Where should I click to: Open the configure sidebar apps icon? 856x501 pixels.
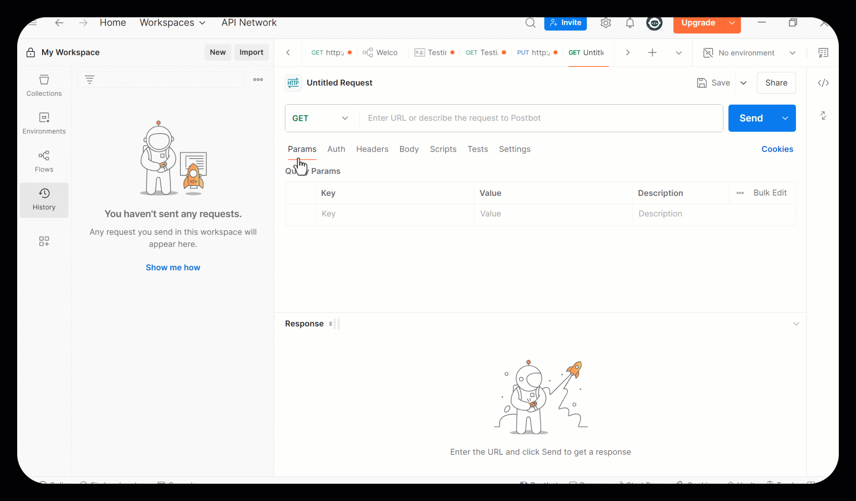[x=44, y=241]
